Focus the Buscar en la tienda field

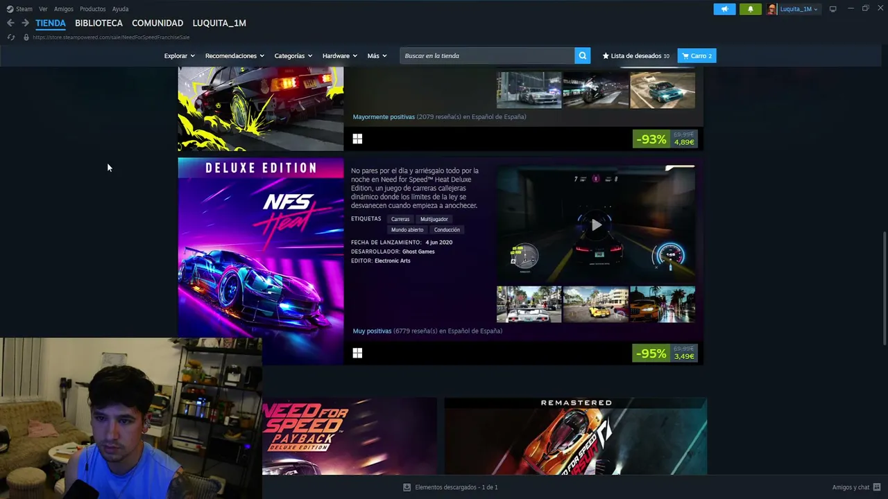[x=487, y=55]
